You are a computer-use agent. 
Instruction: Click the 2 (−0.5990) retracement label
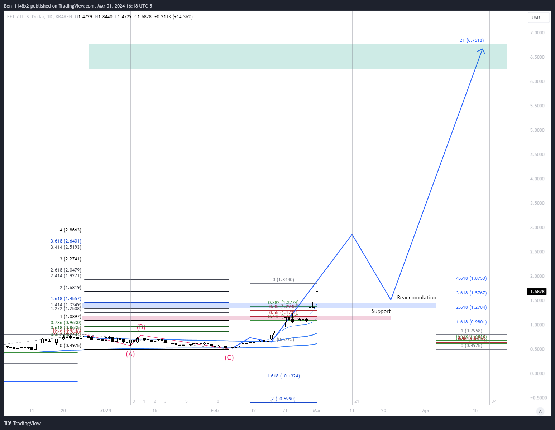pos(283,399)
